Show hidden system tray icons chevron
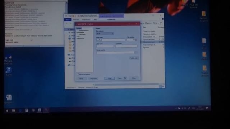The width and height of the screenshot is (230, 129). [176, 108]
